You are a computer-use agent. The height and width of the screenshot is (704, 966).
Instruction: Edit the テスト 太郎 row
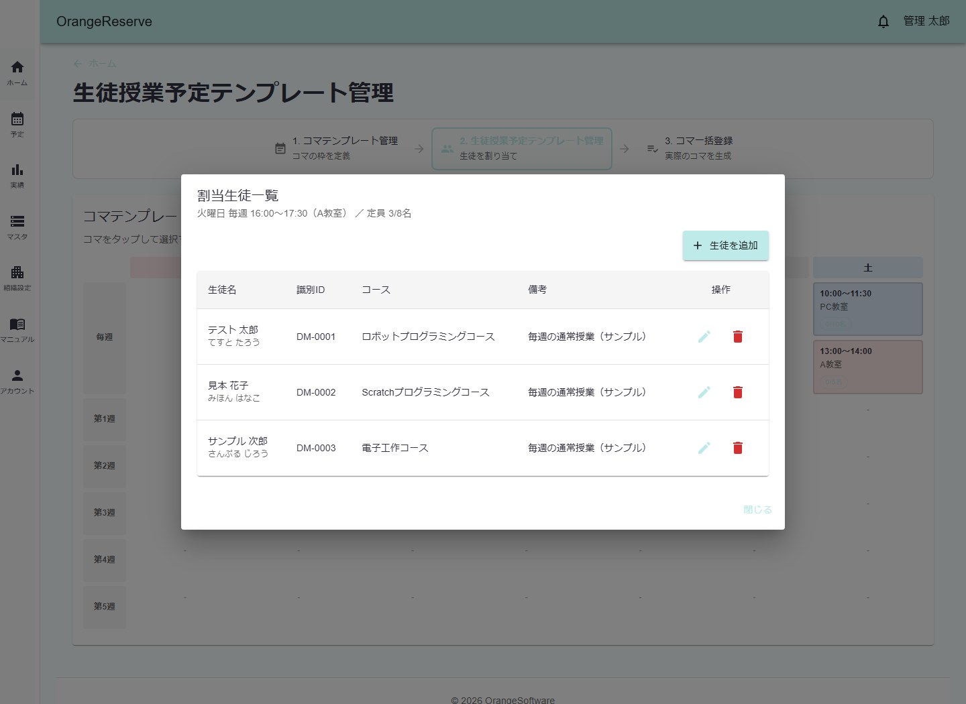click(x=704, y=337)
